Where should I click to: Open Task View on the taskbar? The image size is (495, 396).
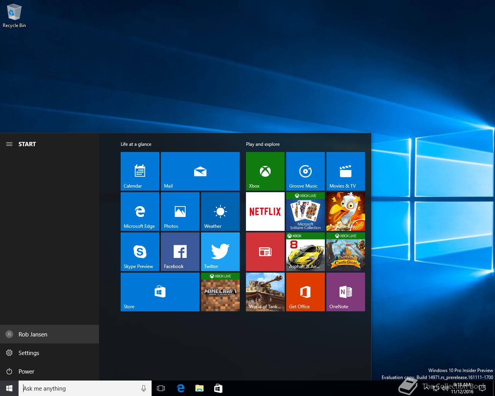coord(161,388)
